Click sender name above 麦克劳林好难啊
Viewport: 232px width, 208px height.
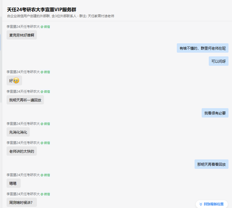[x=23, y=27]
